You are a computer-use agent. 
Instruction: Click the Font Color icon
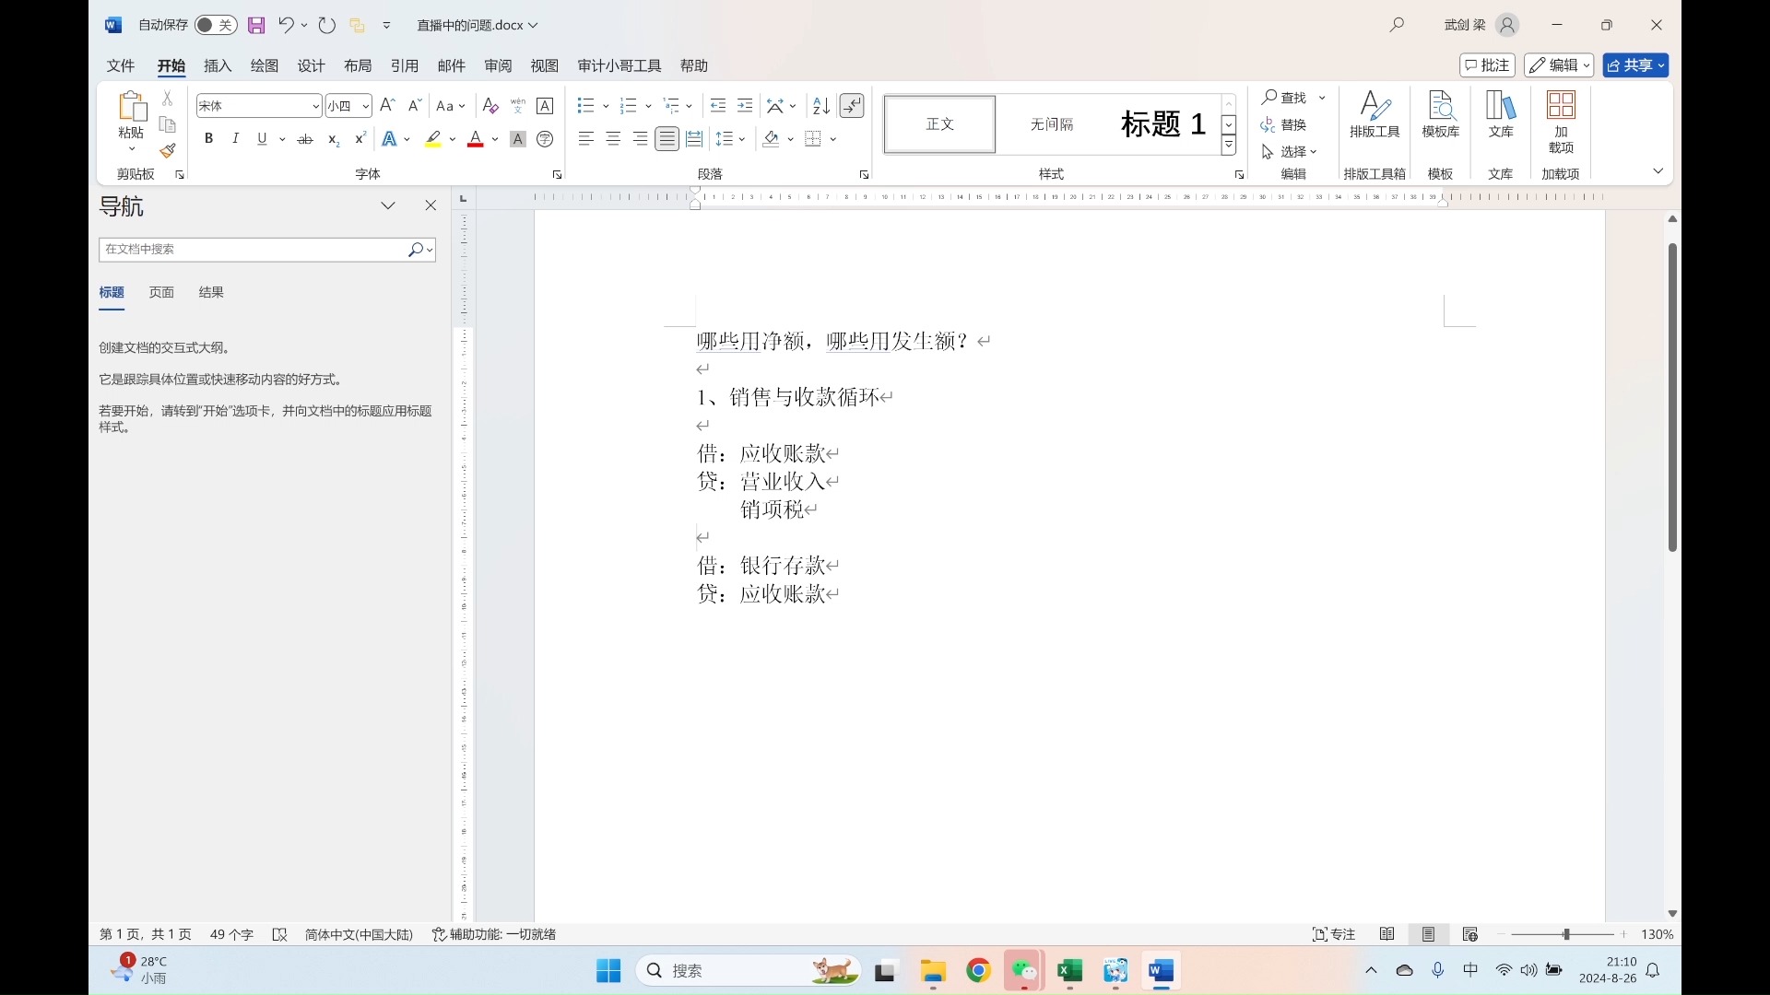[x=474, y=138]
